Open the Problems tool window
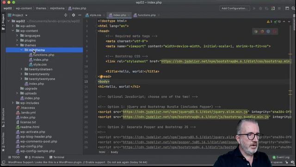 [x=35, y=157]
